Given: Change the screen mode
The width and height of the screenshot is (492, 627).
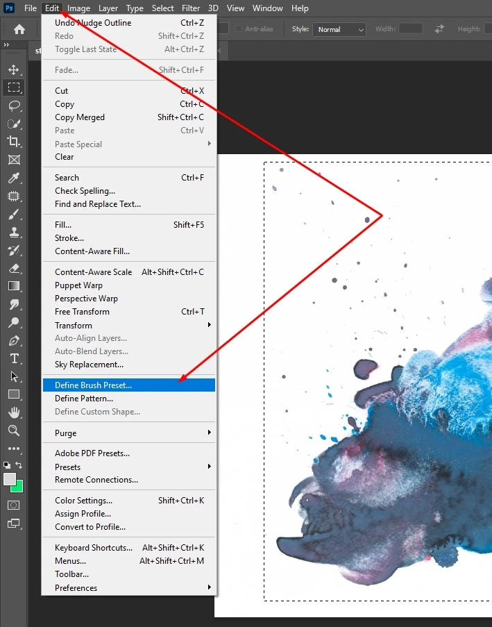Looking at the screenshot, I should pos(14,524).
